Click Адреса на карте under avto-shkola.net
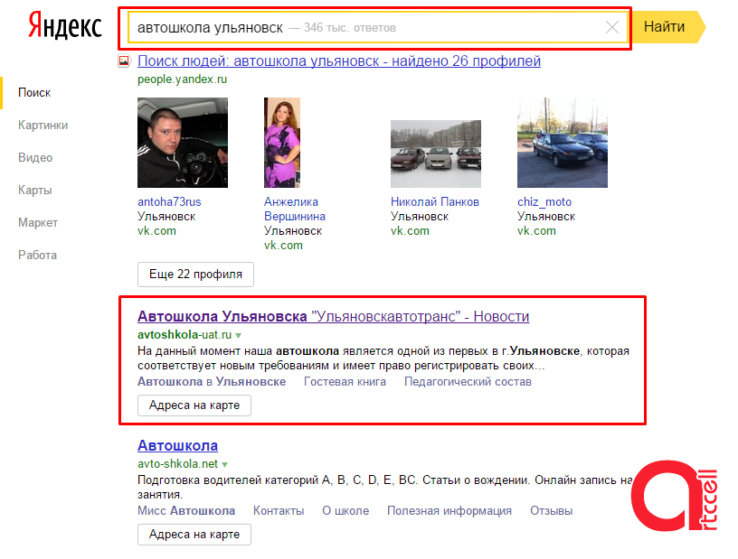738x559 pixels. click(x=194, y=535)
